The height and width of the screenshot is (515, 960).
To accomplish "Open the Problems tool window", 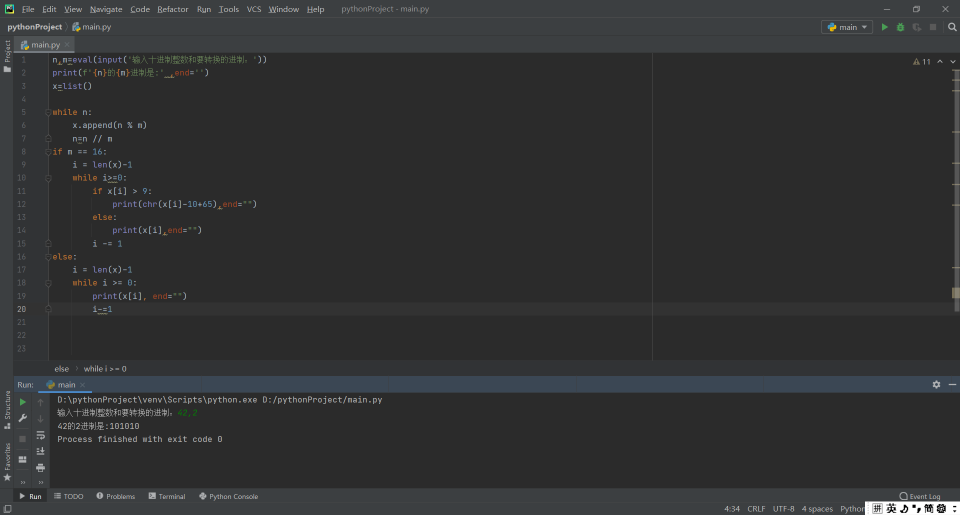I will (x=115, y=496).
